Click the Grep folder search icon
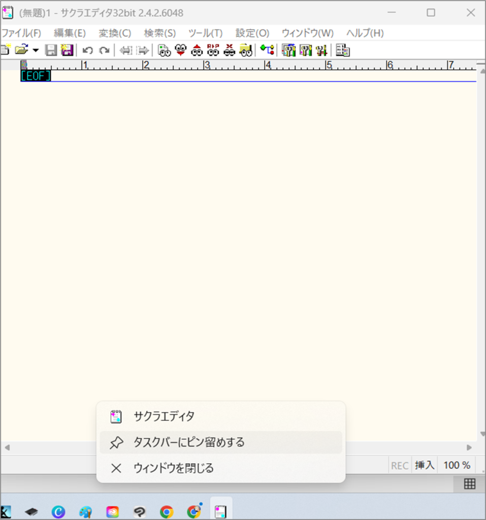 [x=246, y=50]
